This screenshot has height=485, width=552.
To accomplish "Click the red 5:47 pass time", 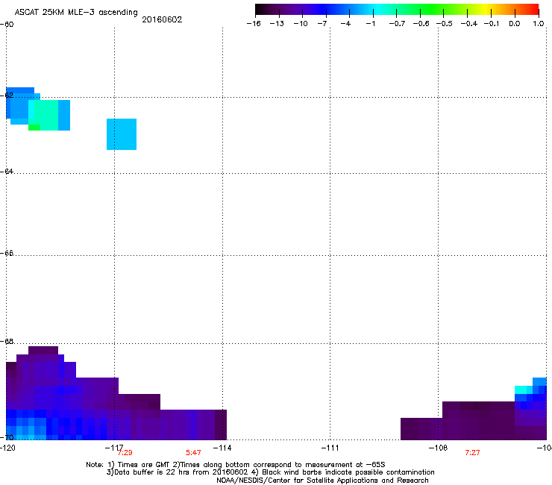I will (193, 453).
